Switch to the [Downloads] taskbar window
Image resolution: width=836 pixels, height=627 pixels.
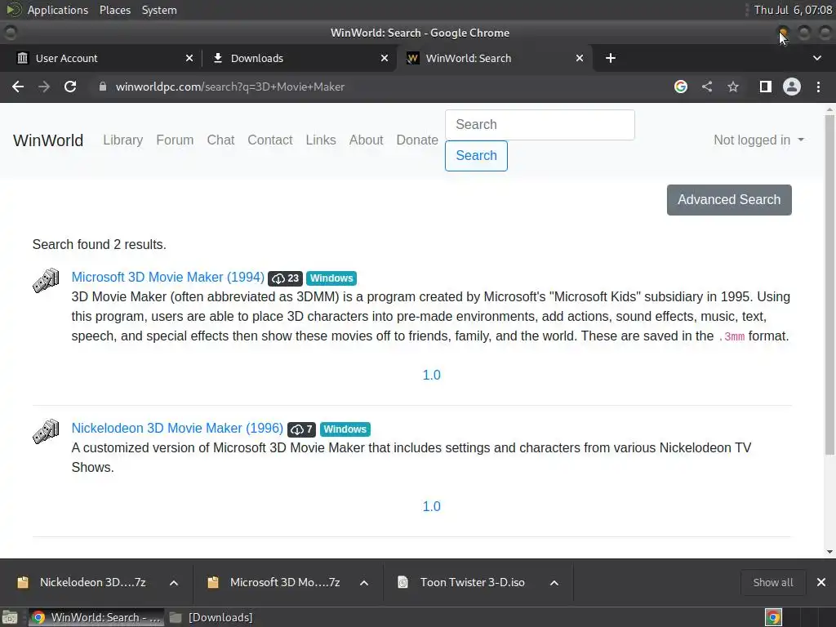click(212, 617)
